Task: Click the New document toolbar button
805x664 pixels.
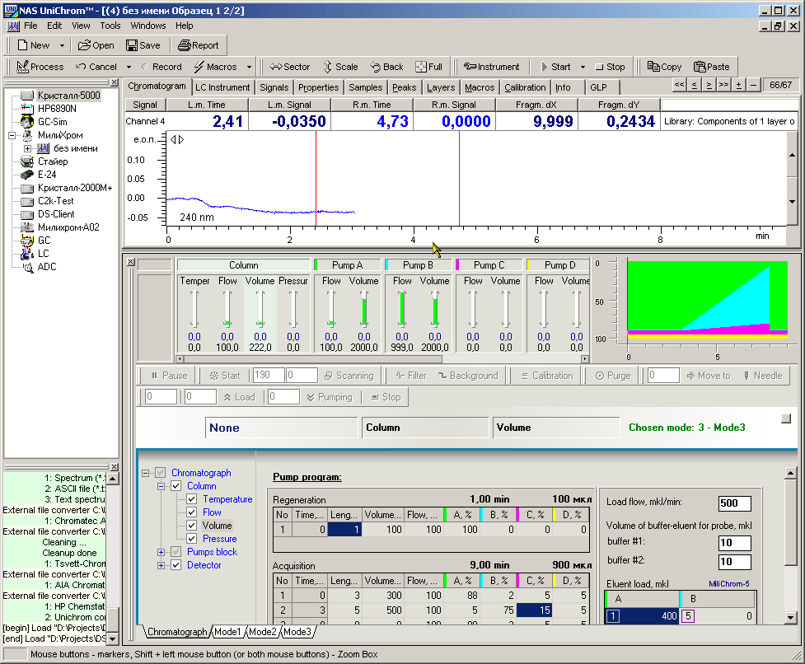Action: click(x=34, y=45)
